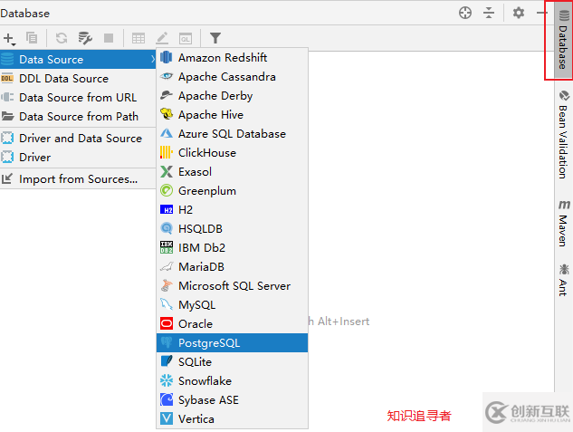Image resolution: width=573 pixels, height=432 pixels.
Task: Pick Azure SQL Database
Action: pyautogui.click(x=232, y=134)
